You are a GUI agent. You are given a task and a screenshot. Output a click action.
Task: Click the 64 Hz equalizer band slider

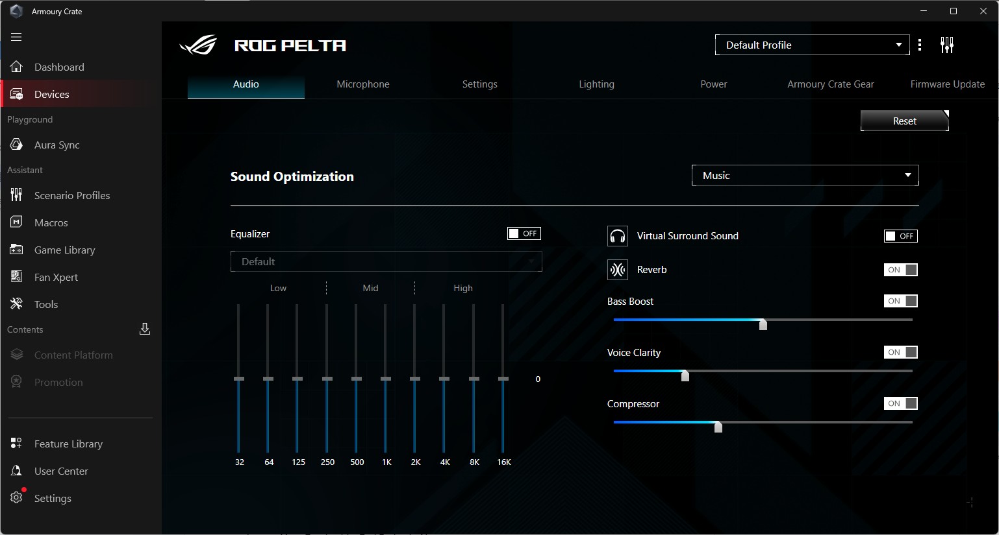click(x=268, y=378)
